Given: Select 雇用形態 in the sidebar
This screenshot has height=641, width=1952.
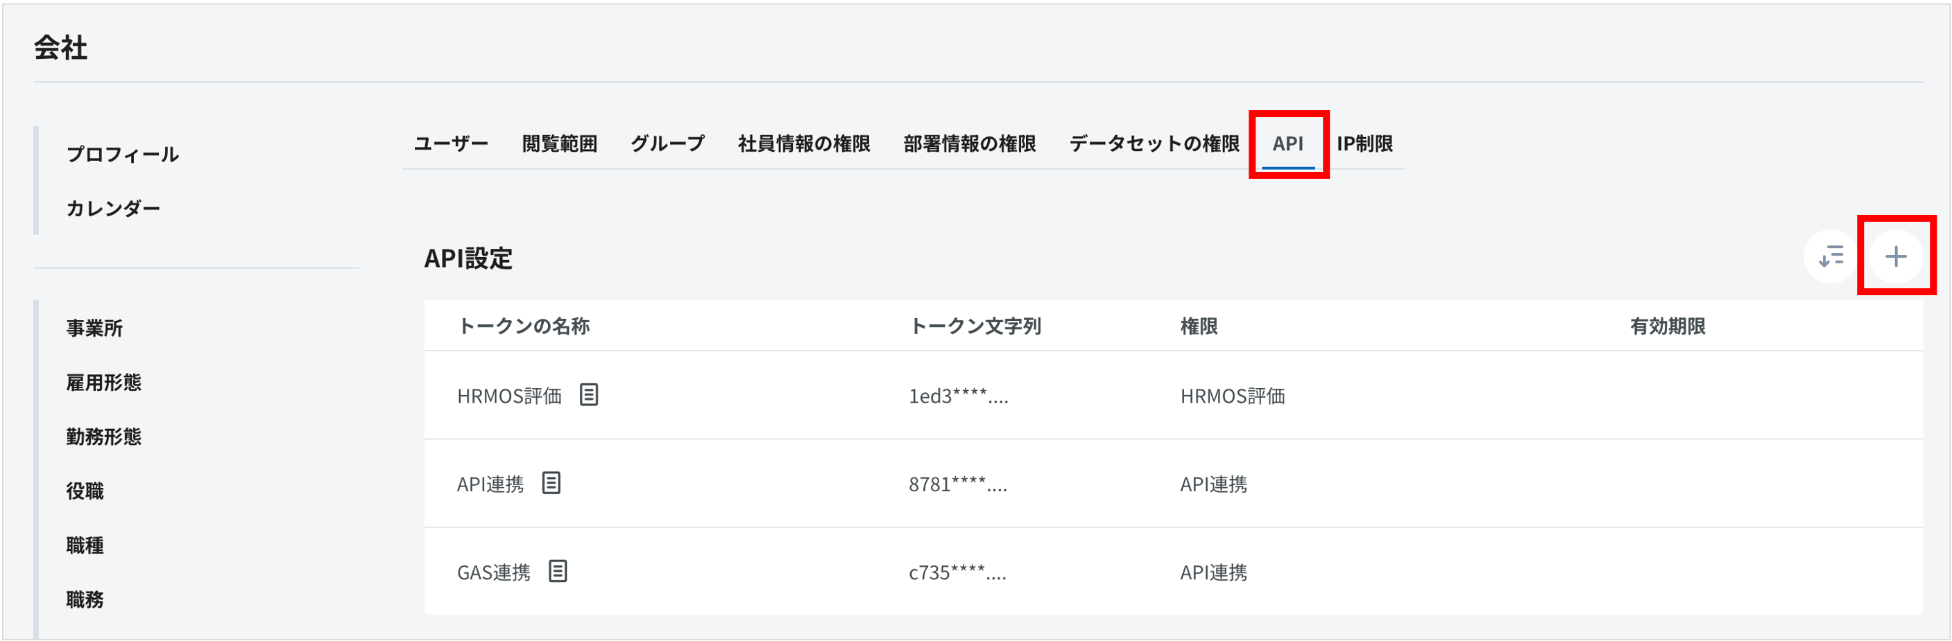Looking at the screenshot, I should point(103,383).
